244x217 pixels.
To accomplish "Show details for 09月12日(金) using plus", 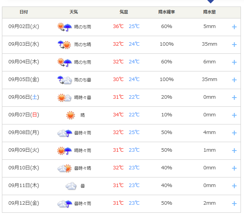I will (234, 204).
